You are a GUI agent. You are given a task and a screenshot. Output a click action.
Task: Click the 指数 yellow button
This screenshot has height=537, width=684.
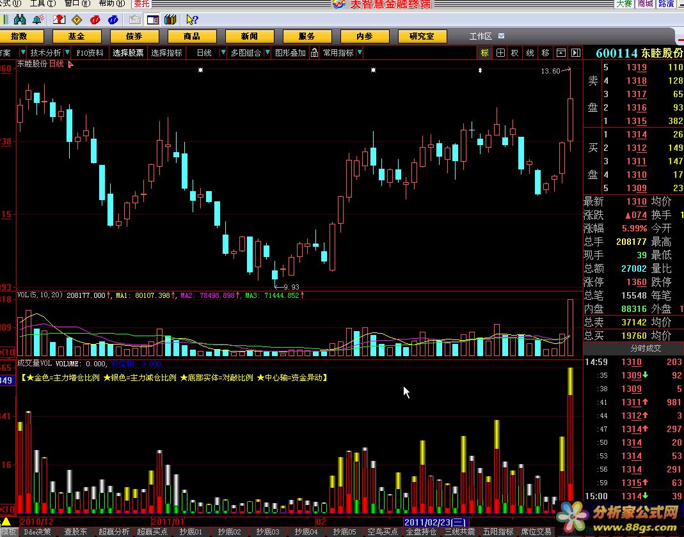[19, 36]
